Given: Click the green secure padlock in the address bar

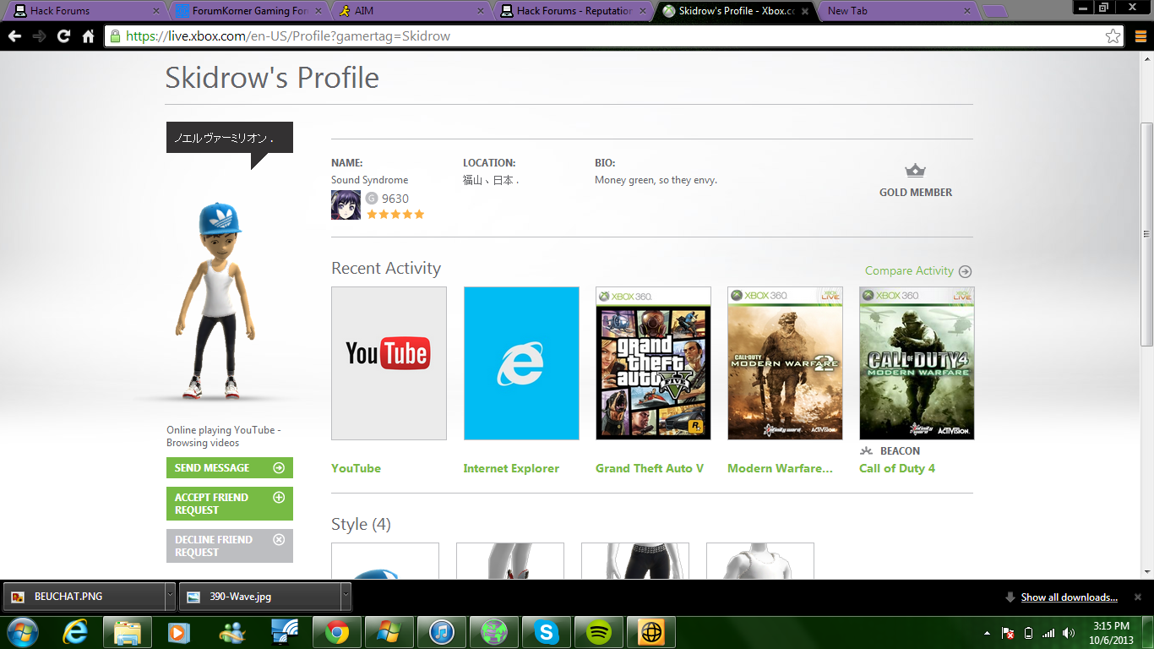Looking at the screenshot, I should pos(115,36).
